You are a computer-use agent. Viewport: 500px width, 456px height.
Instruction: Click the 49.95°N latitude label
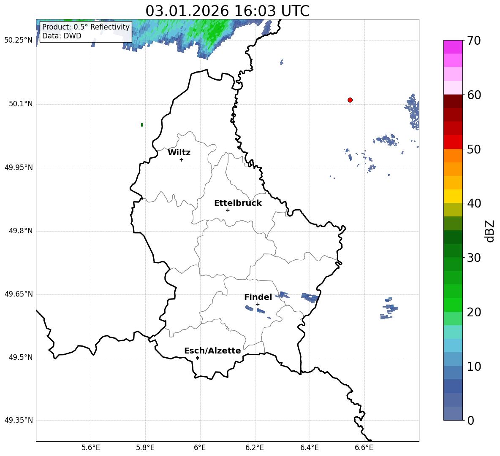[19, 167]
